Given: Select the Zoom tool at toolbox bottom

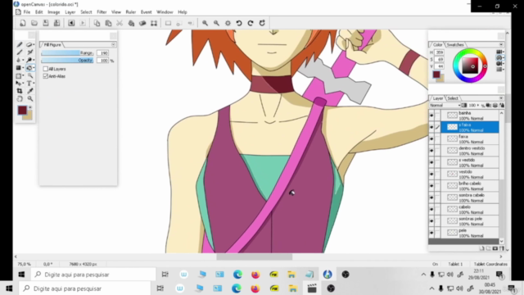Looking at the screenshot, I should [30, 98].
